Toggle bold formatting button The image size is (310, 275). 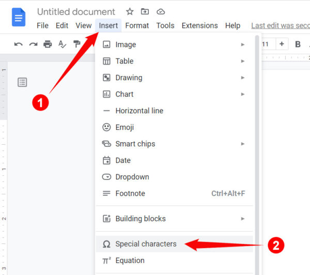(x=298, y=44)
